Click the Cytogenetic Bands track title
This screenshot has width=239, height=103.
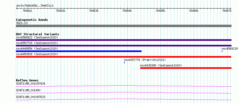pyautogui.click(x=32, y=20)
